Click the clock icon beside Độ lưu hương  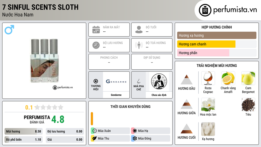tap(96, 45)
